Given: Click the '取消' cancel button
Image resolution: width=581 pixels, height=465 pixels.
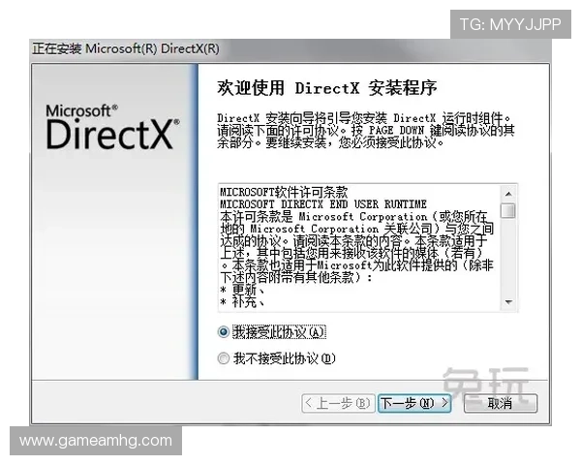Looking at the screenshot, I should point(501,403).
